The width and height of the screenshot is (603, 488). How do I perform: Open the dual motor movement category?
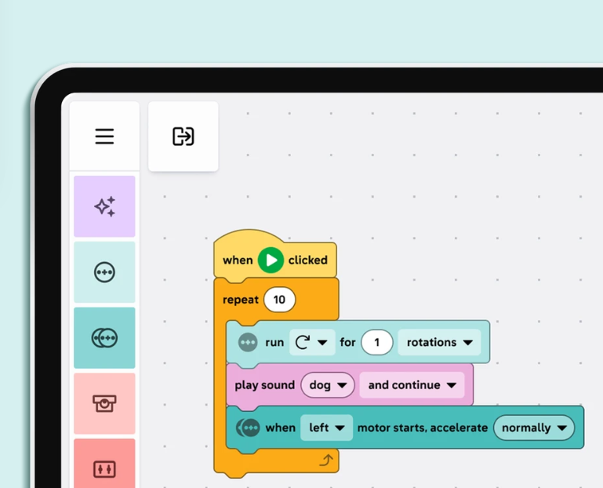coord(104,338)
